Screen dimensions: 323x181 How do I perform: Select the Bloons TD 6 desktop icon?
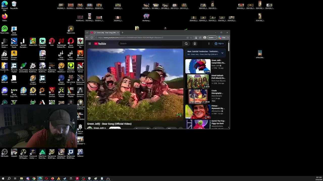pos(33,42)
